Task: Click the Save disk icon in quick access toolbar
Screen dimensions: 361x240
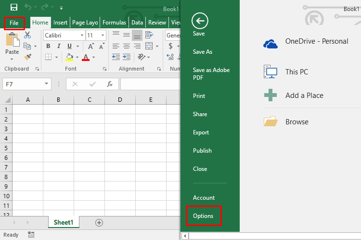Action: coord(14,7)
